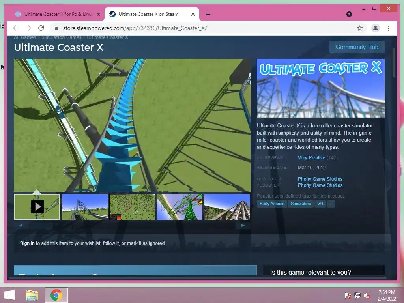Open the Community Hub

(x=357, y=47)
